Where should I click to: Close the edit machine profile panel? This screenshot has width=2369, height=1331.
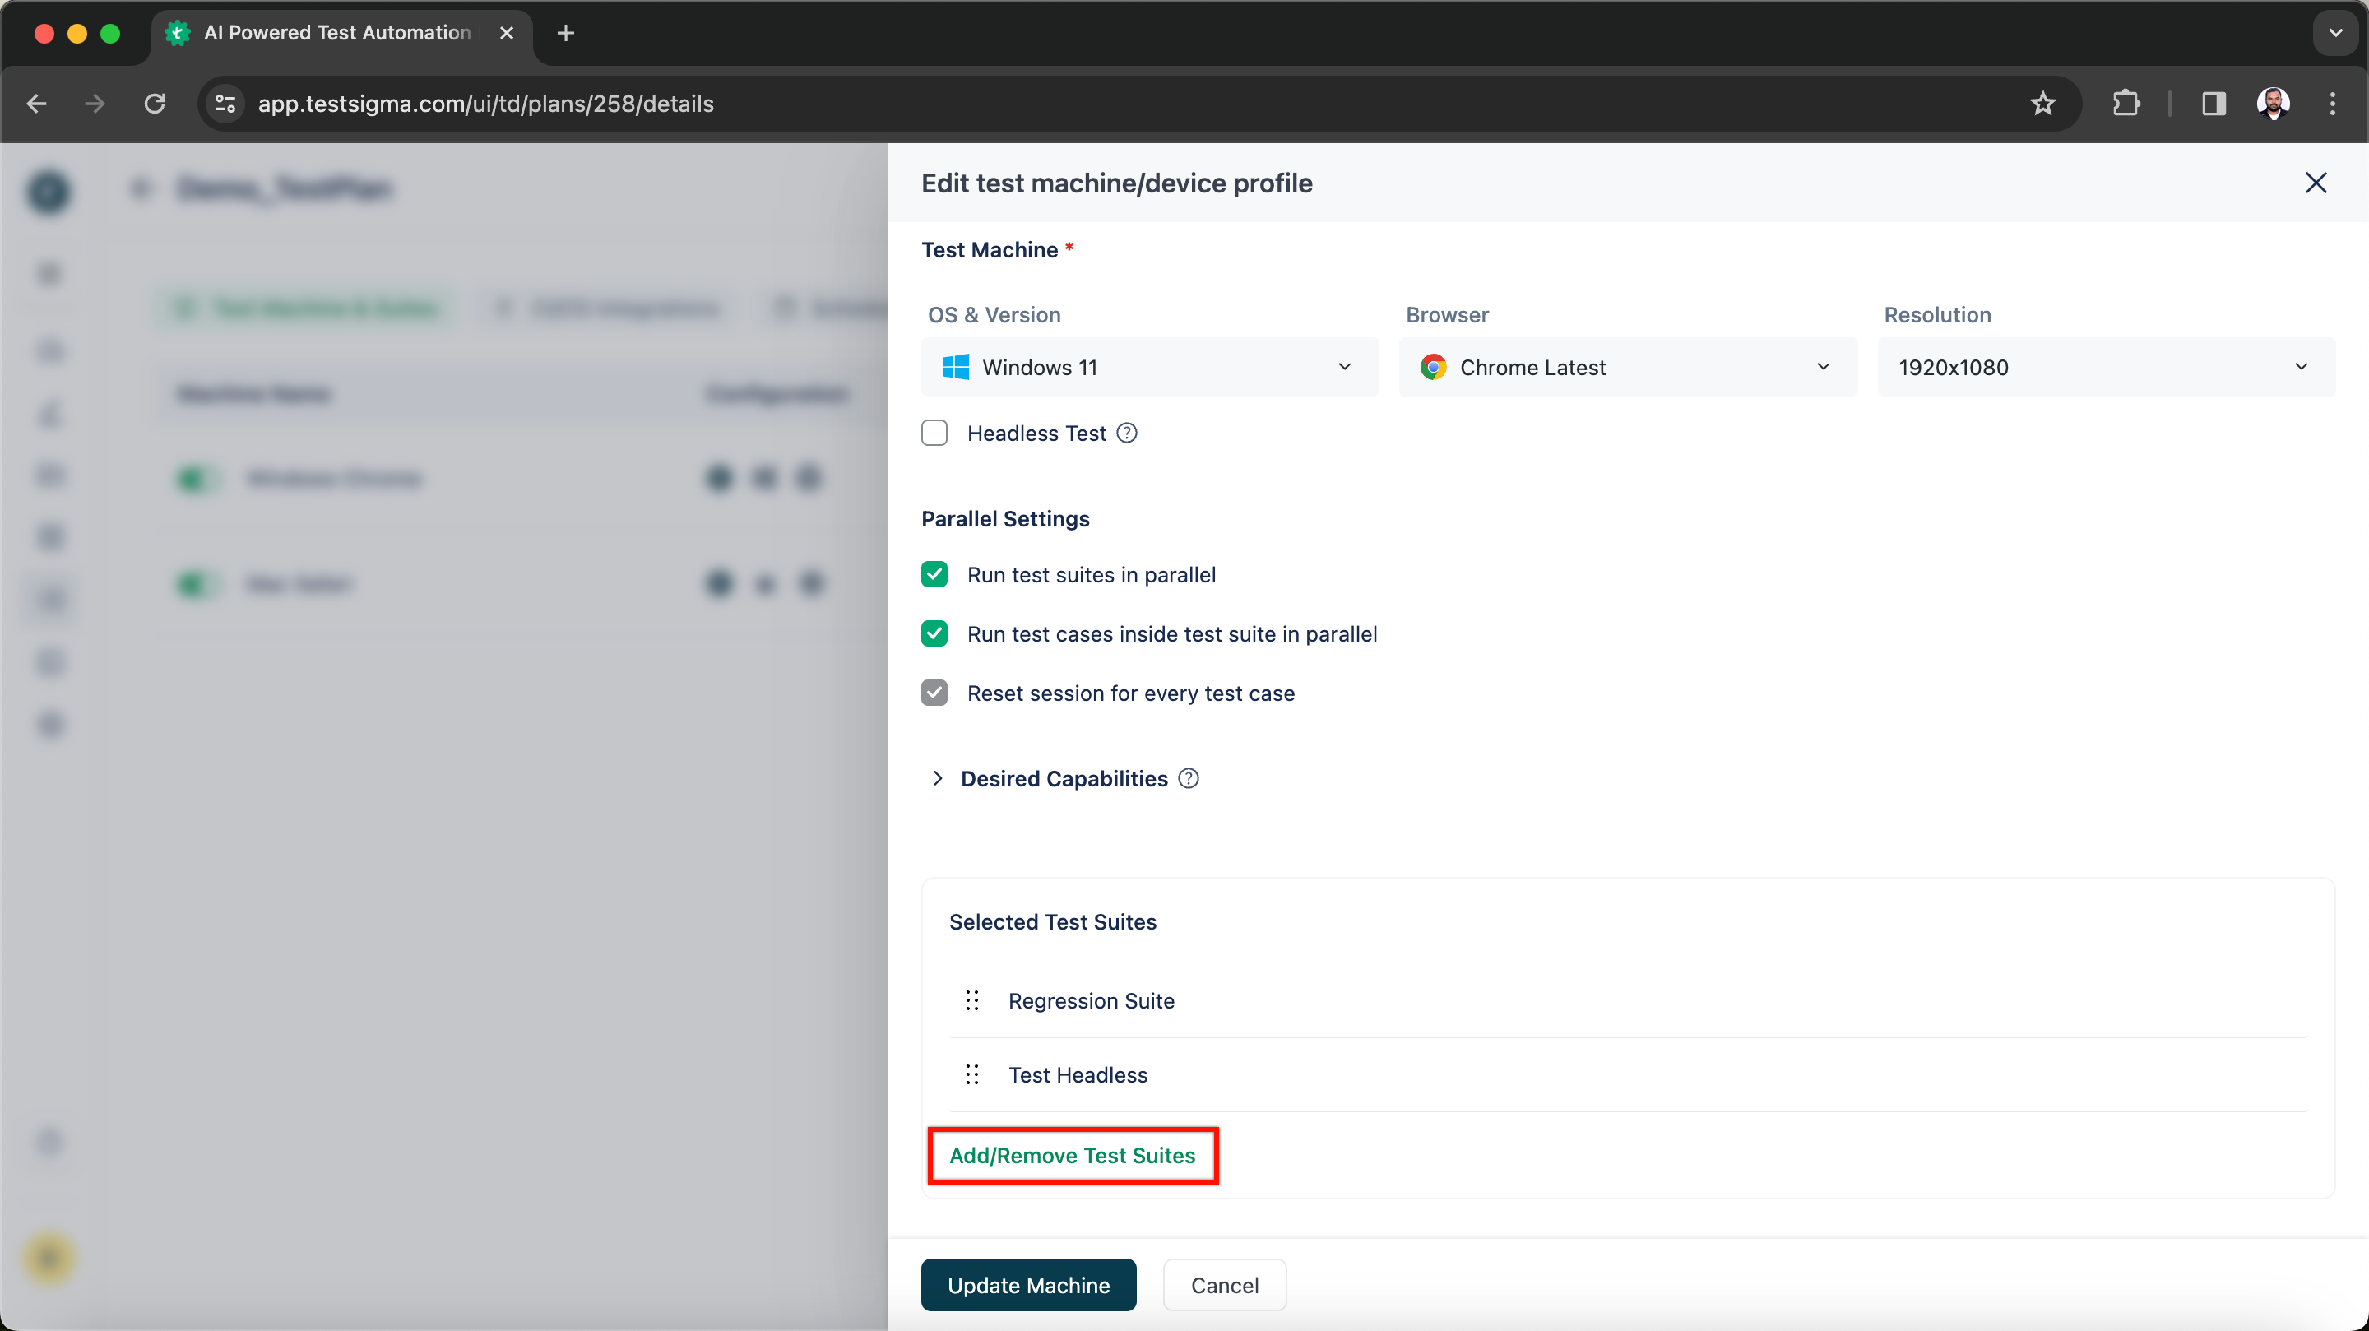[x=2315, y=183]
